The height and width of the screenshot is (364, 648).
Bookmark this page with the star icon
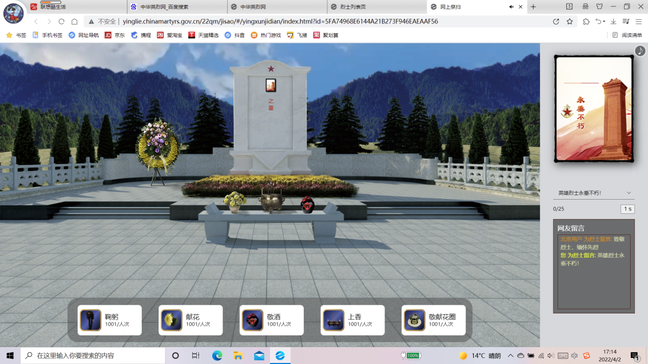[570, 21]
